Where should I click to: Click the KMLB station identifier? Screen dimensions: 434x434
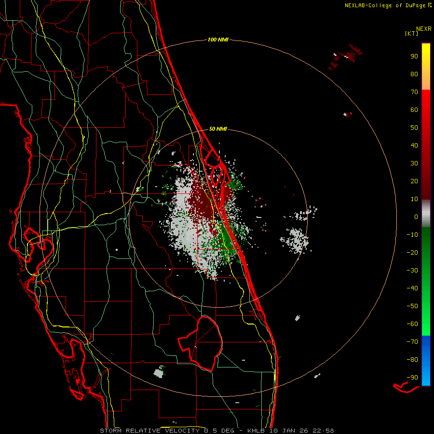[256, 431]
